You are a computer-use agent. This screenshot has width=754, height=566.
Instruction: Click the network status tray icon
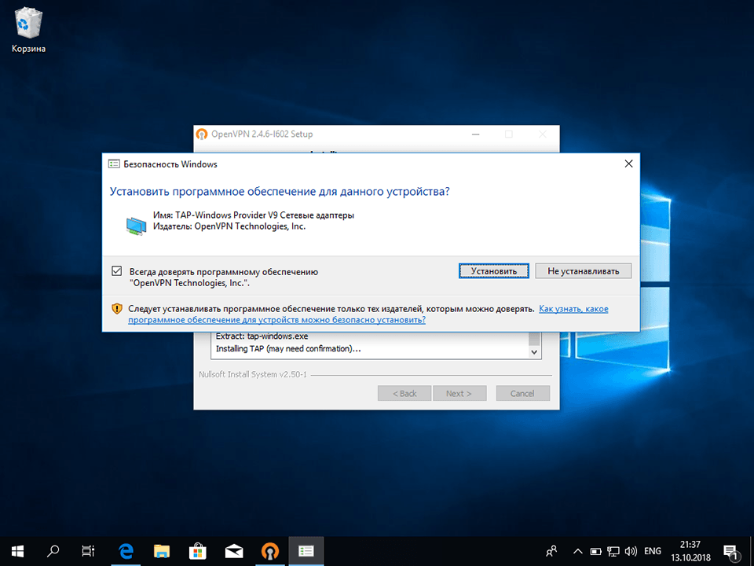pyautogui.click(x=613, y=551)
